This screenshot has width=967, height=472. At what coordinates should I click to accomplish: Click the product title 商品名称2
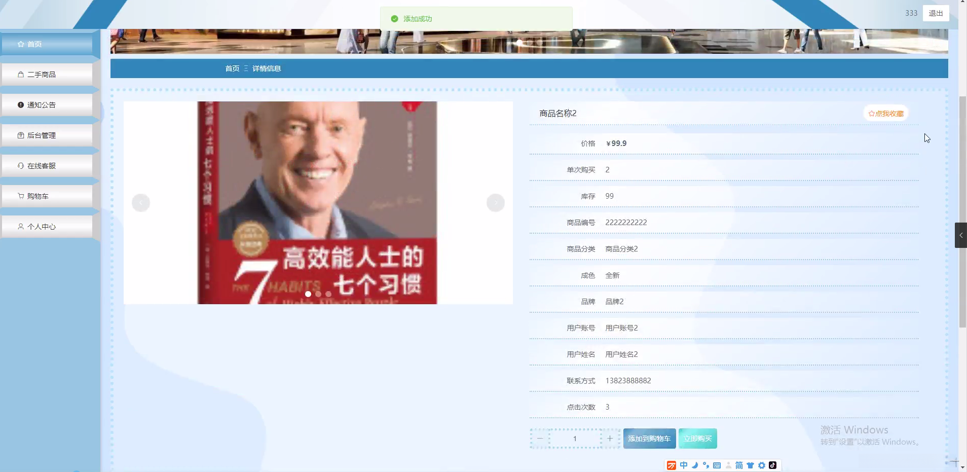[x=558, y=114]
